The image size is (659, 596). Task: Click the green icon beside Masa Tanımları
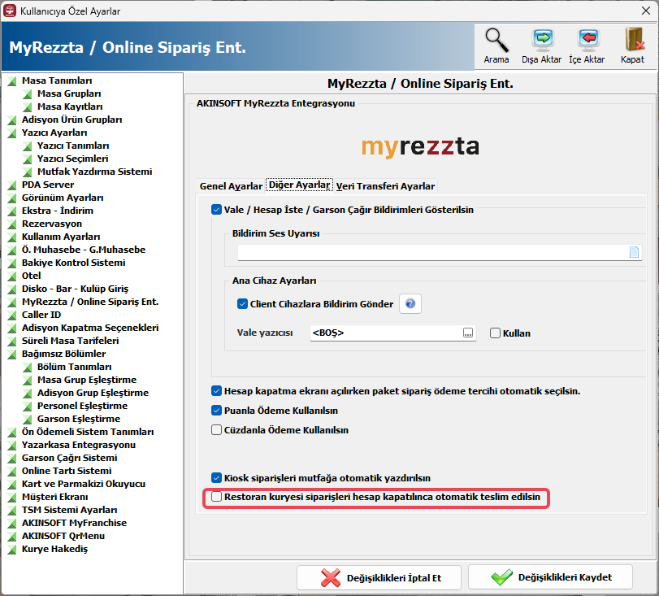point(11,80)
